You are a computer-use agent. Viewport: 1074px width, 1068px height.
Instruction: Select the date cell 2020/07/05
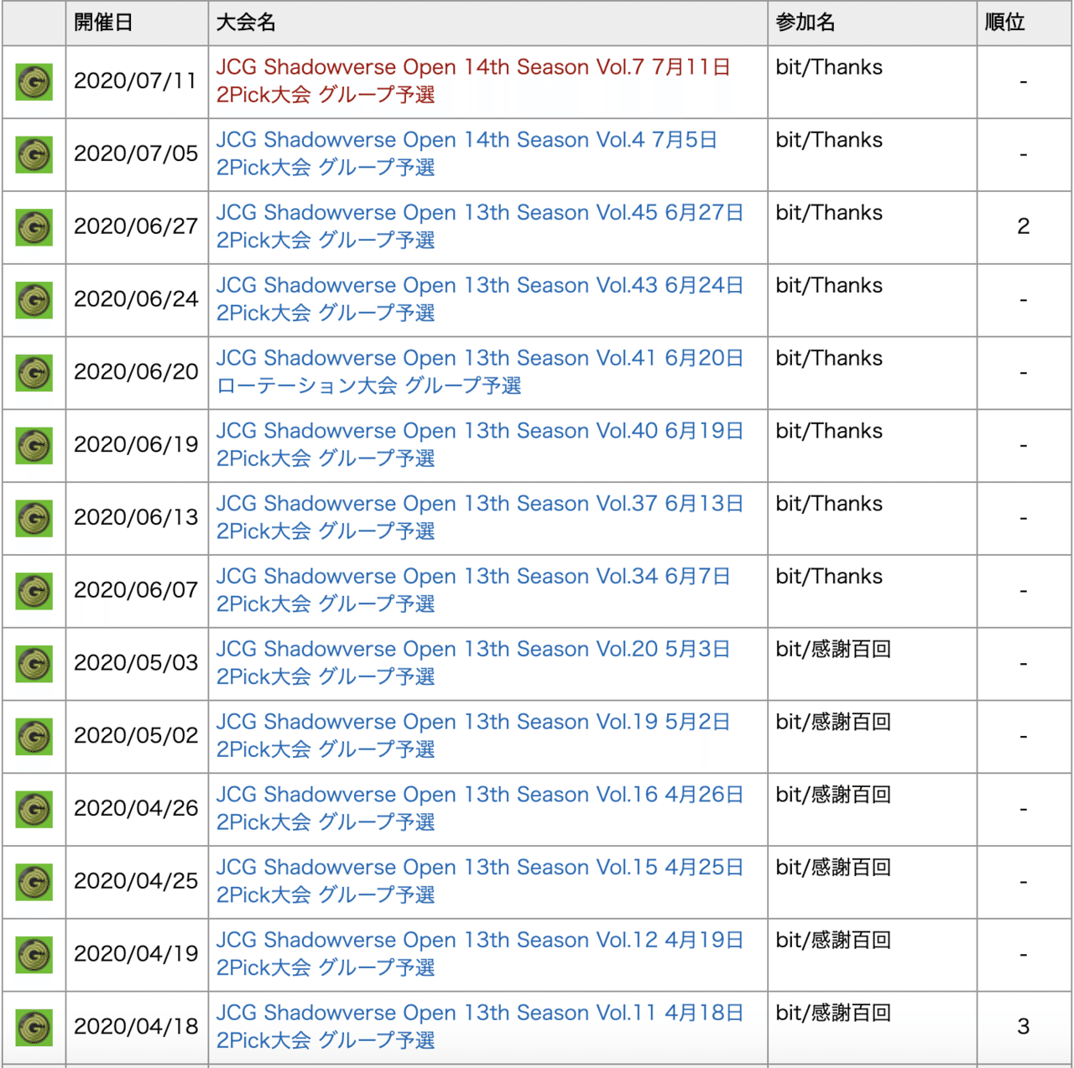[x=136, y=154]
